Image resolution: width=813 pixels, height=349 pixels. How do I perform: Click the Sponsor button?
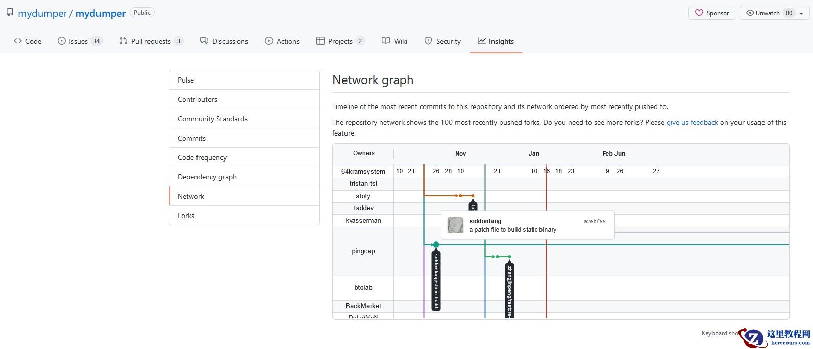(x=712, y=13)
